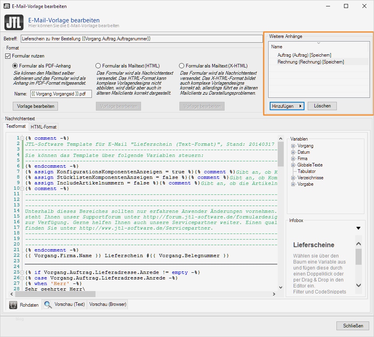374x337 pixels.
Task: Click the Infobox black dropdown arrow
Action: [358, 228]
